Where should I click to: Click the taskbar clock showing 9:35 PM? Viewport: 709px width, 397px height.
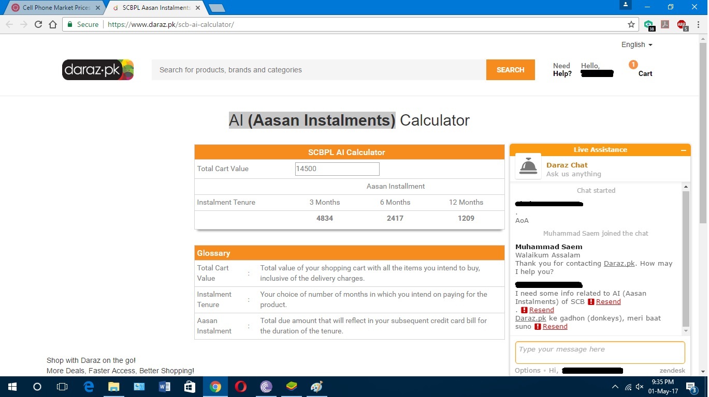(662, 387)
